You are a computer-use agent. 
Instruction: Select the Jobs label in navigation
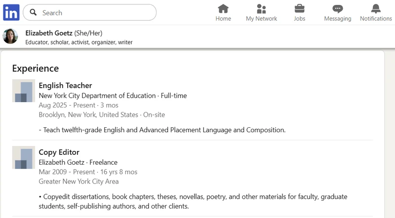click(x=299, y=19)
